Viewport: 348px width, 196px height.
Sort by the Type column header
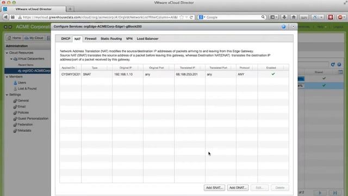(97, 68)
